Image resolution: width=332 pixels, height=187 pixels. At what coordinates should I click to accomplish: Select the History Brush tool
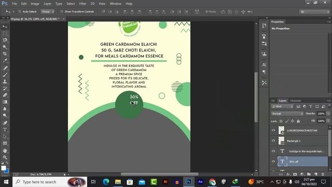(5, 88)
